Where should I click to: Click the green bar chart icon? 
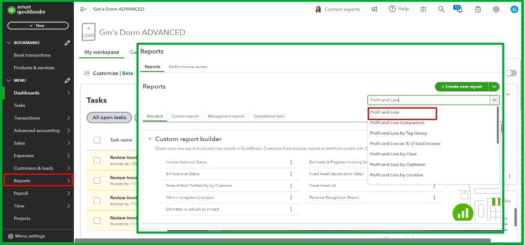click(463, 213)
